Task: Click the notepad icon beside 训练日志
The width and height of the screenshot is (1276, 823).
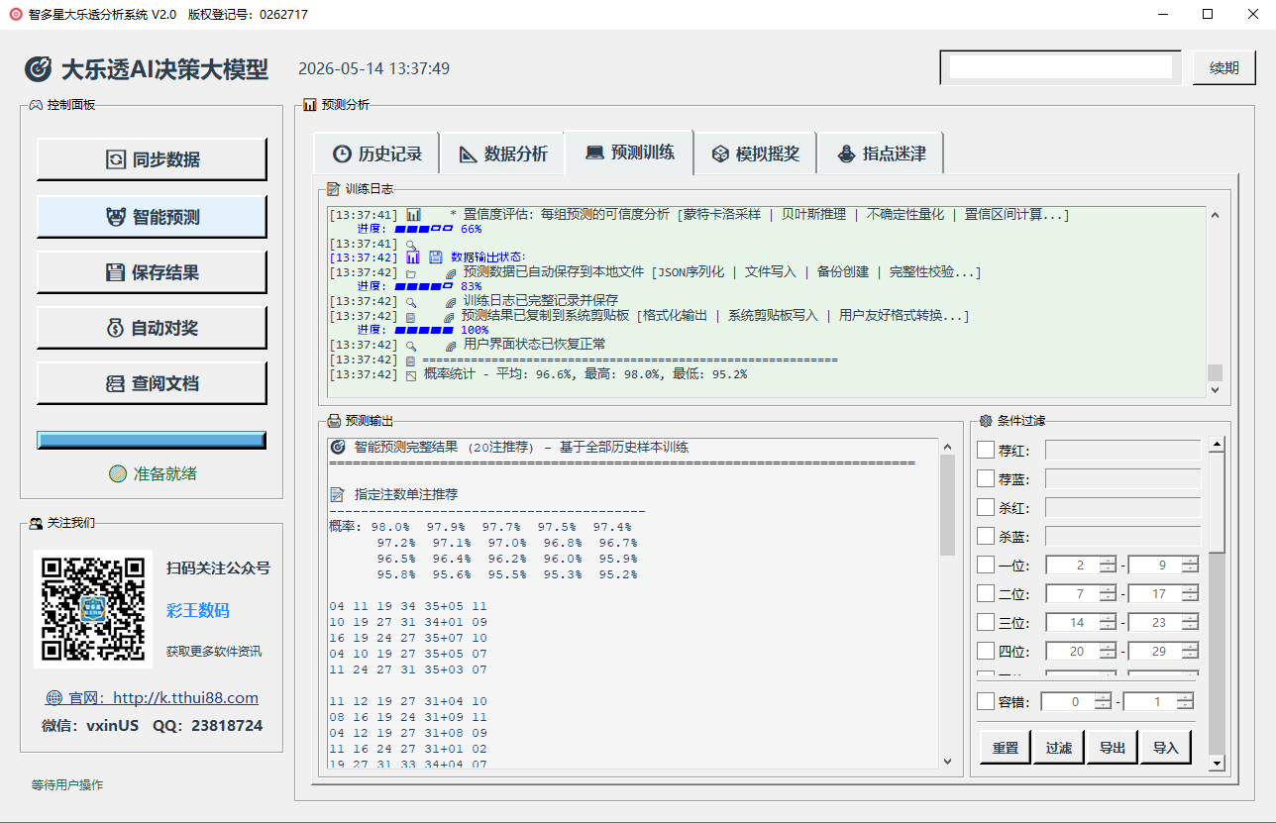Action: (333, 188)
